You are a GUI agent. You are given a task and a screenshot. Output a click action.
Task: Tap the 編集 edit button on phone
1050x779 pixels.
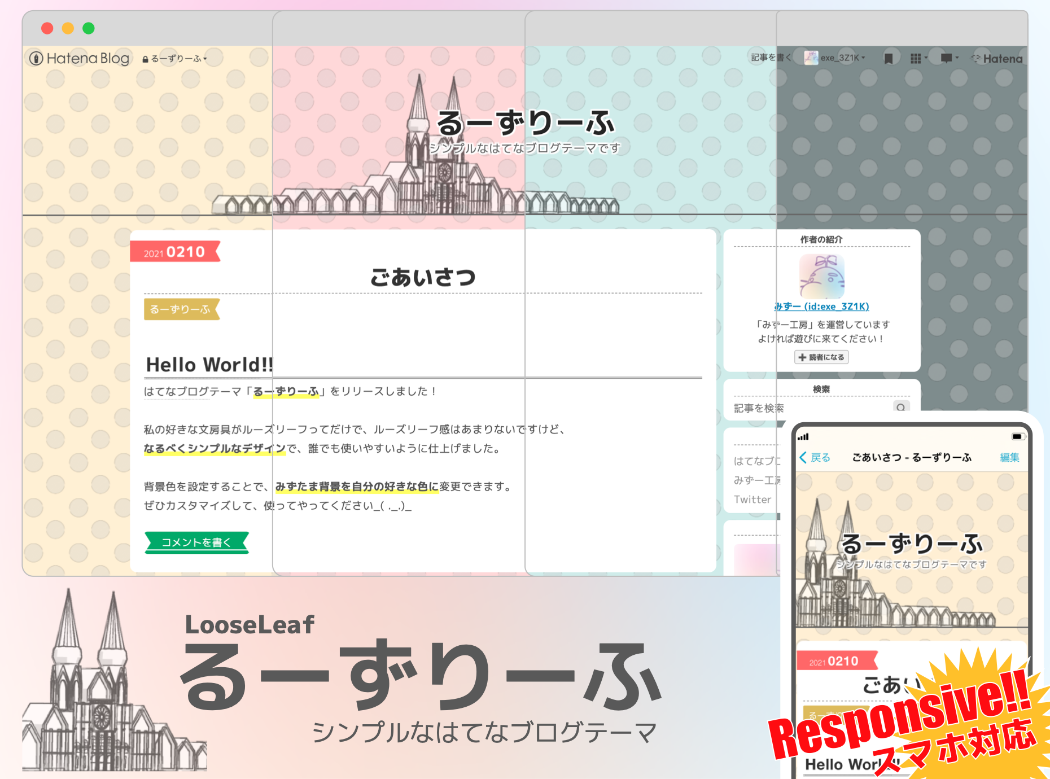point(1010,457)
